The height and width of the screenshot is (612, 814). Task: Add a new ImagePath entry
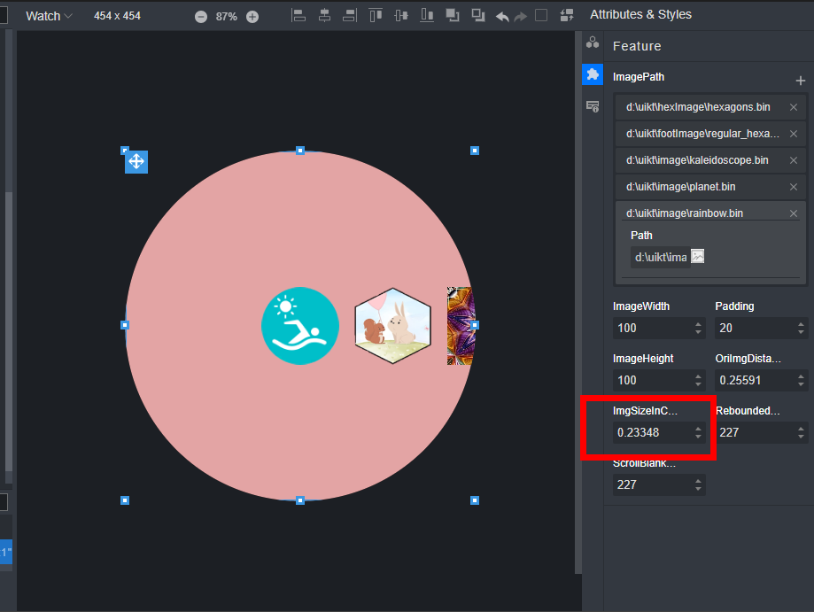(801, 80)
